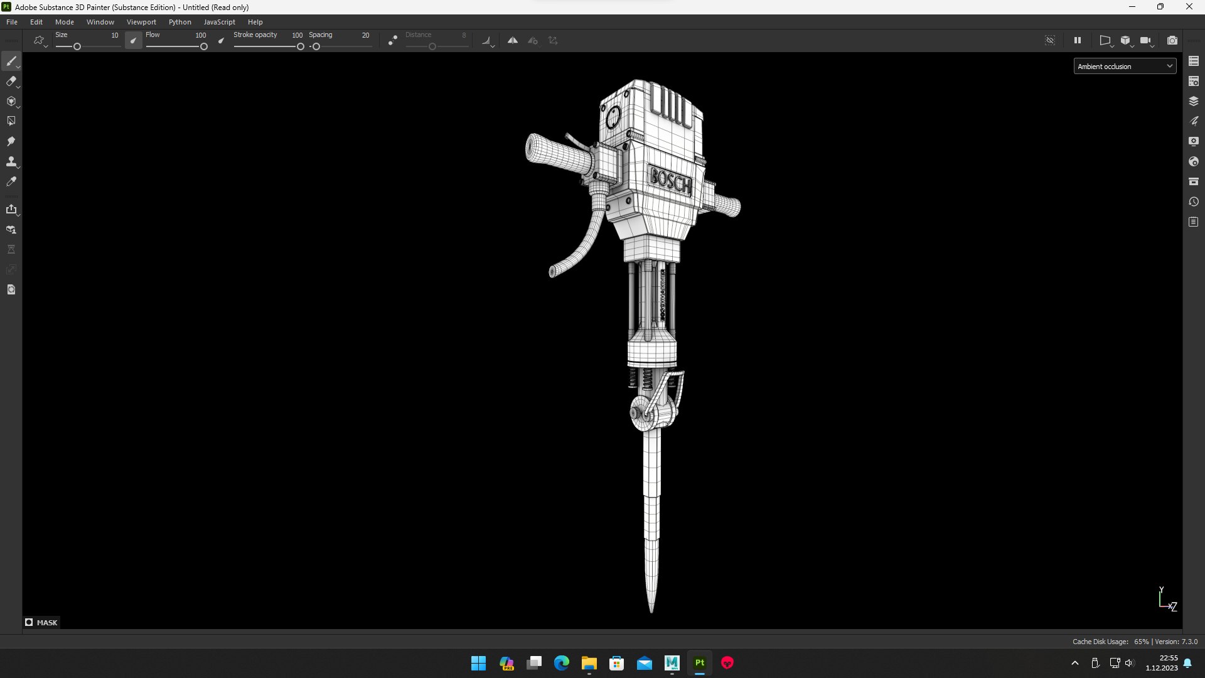Viewport: 1205px width, 678px height.
Task: Open the Layers panel
Action: (1194, 101)
